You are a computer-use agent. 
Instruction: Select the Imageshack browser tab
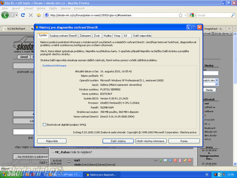(x=214, y=29)
